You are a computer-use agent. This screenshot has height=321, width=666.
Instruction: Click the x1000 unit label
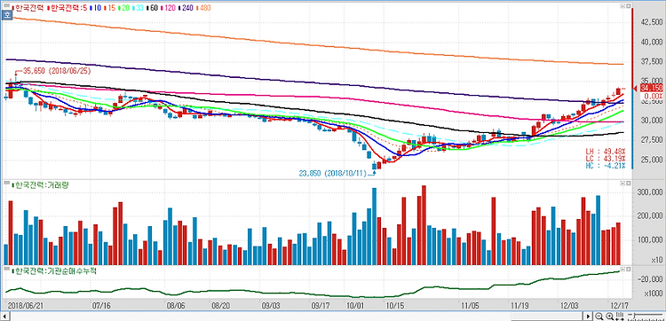(653, 294)
